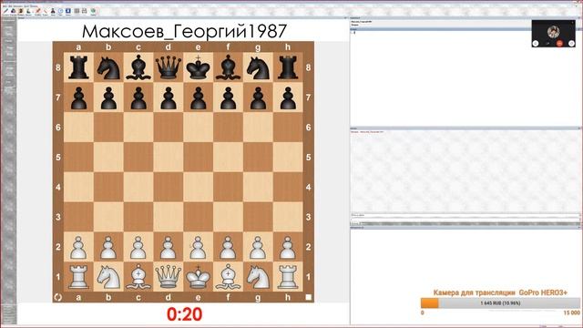Click the green globe toolbar icon
Screen dimensions: 583x328
(93, 11)
